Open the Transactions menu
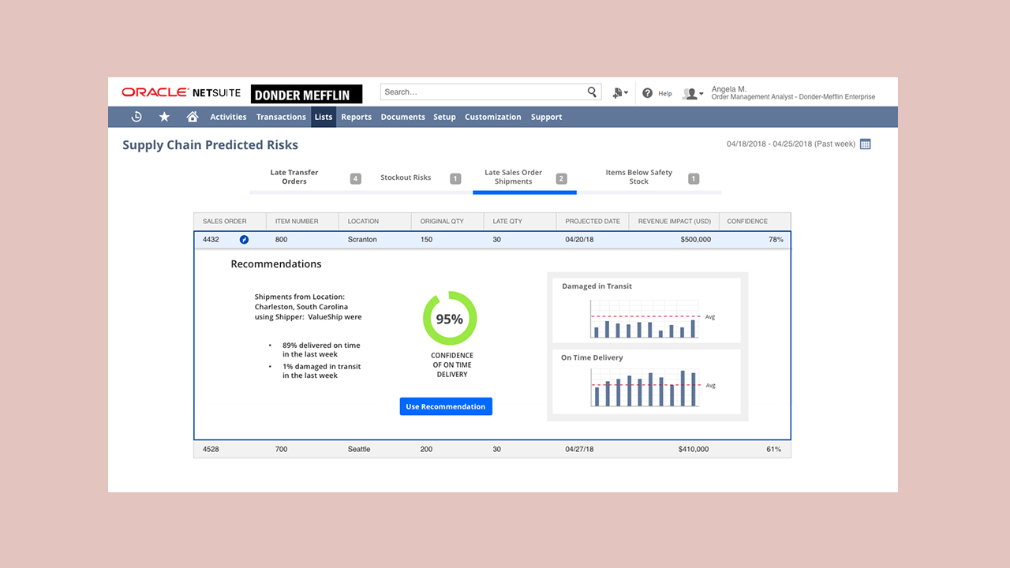The width and height of the screenshot is (1010, 568). (x=281, y=117)
